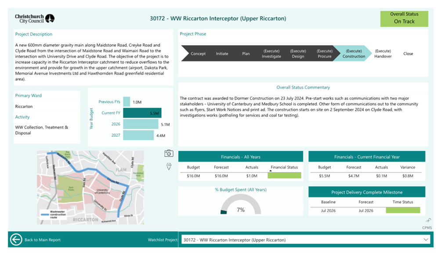Click the Financials - Current Financial Year header
441x255 pixels.
point(367,157)
